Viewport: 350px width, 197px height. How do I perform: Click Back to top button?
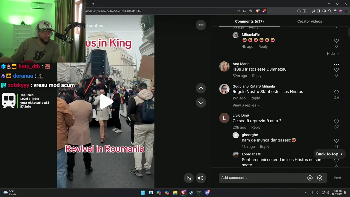(x=329, y=154)
